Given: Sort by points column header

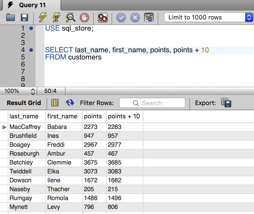Looking at the screenshot, I should tap(94, 116).
